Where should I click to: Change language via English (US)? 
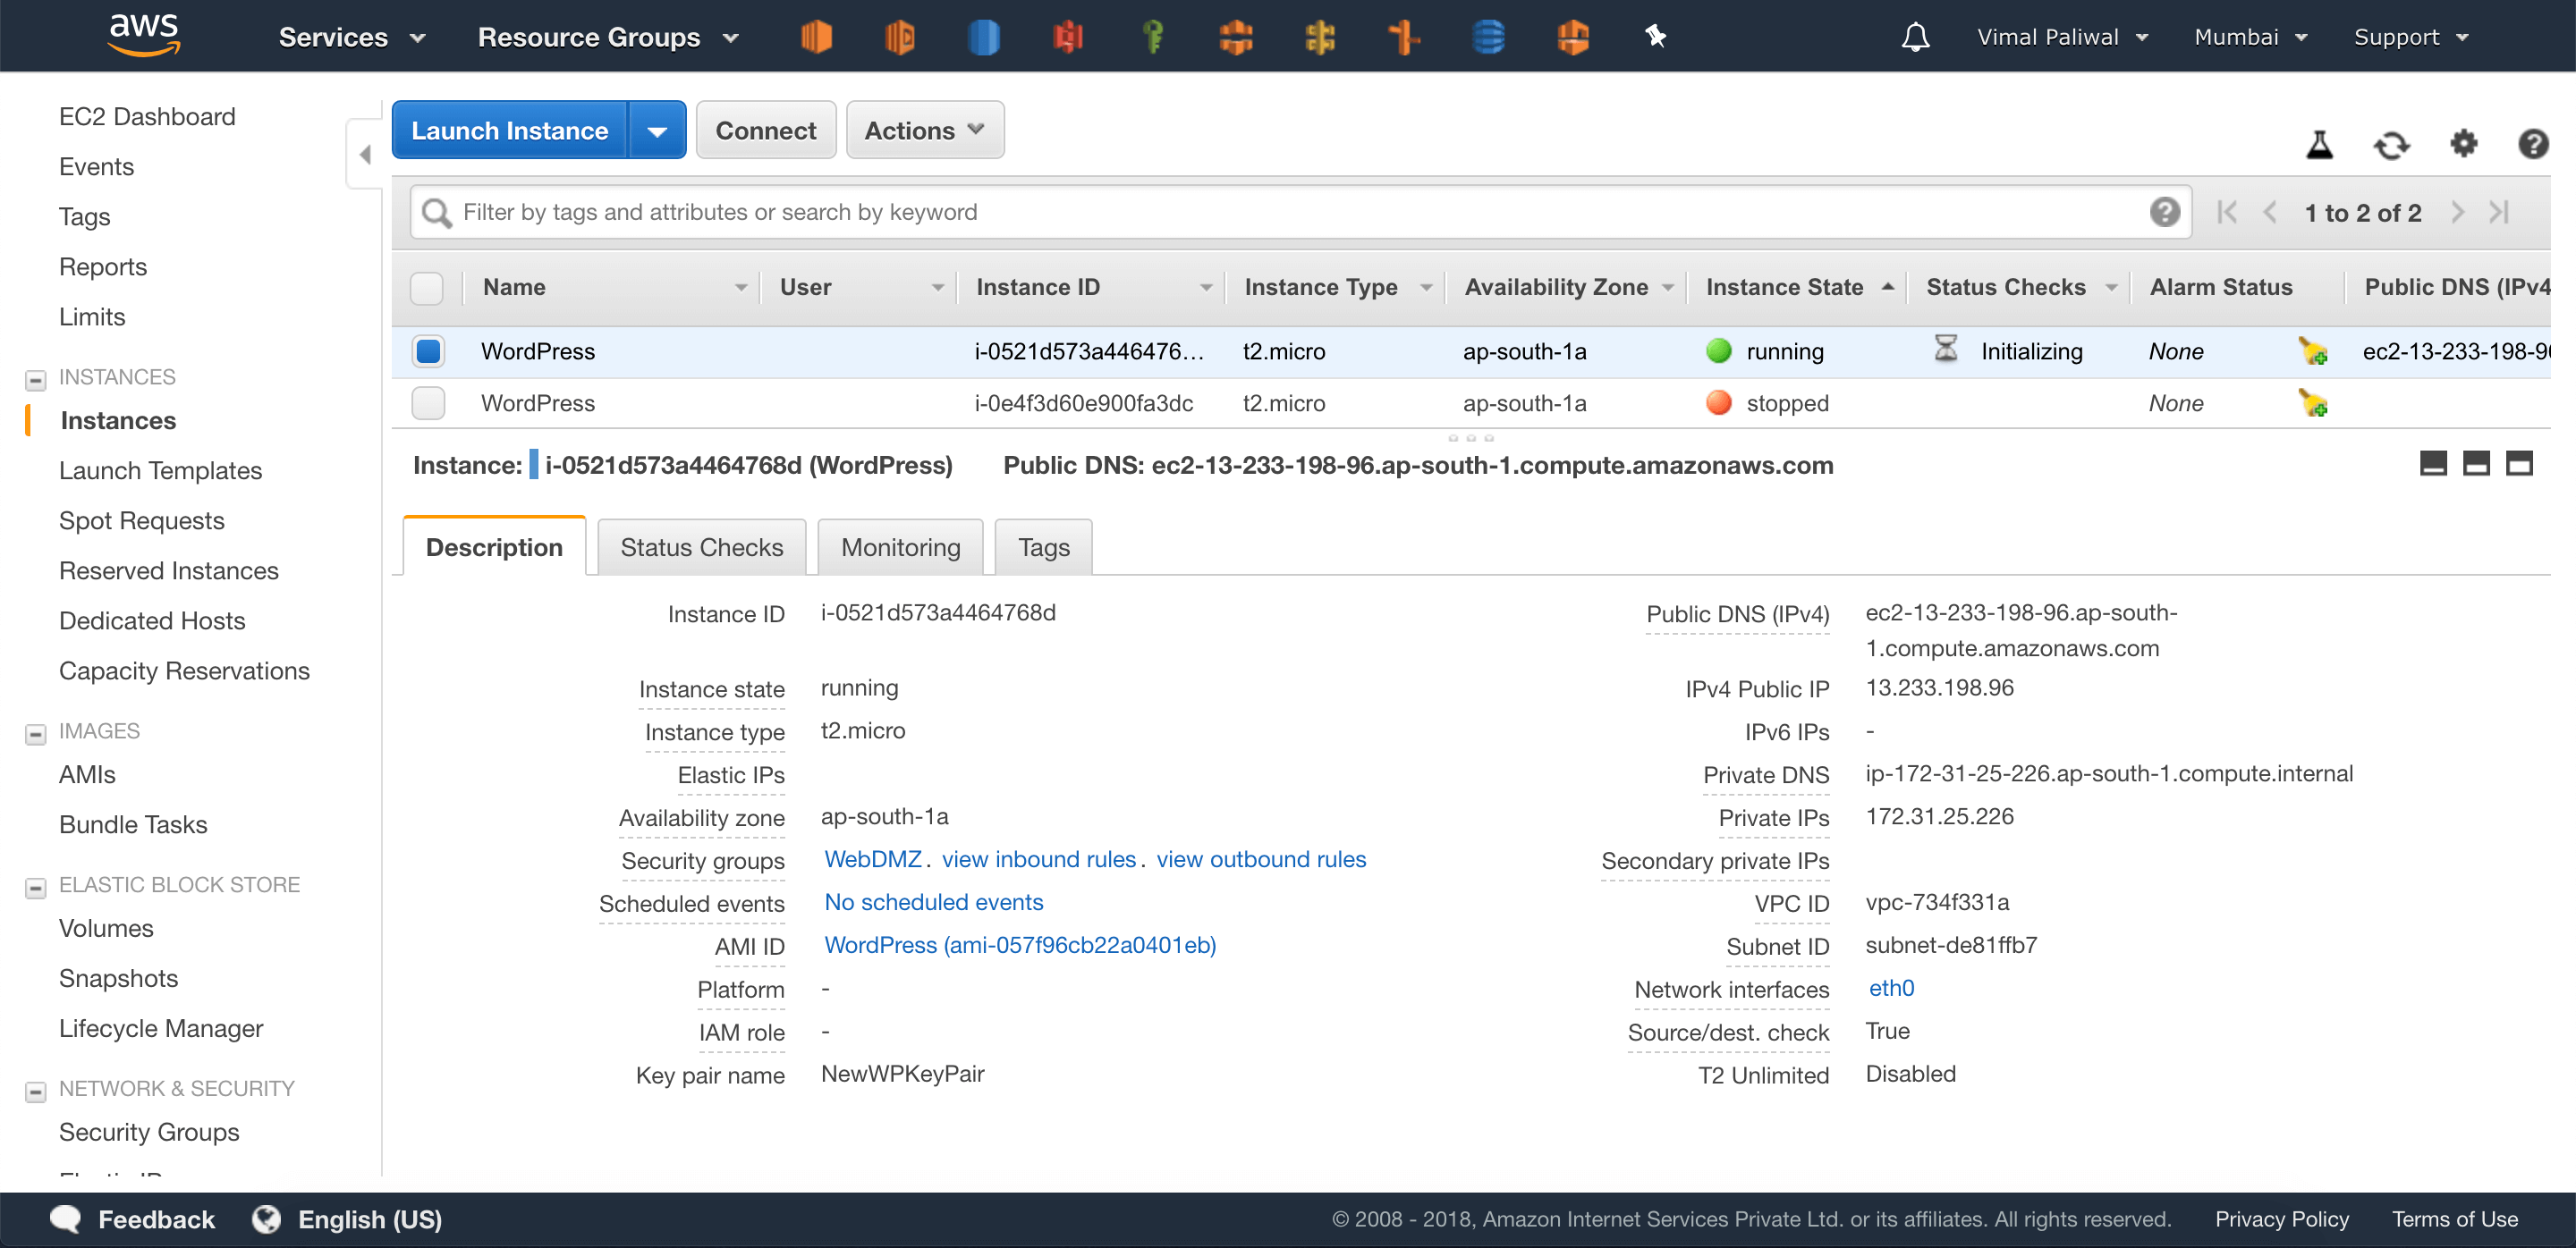coord(347,1220)
